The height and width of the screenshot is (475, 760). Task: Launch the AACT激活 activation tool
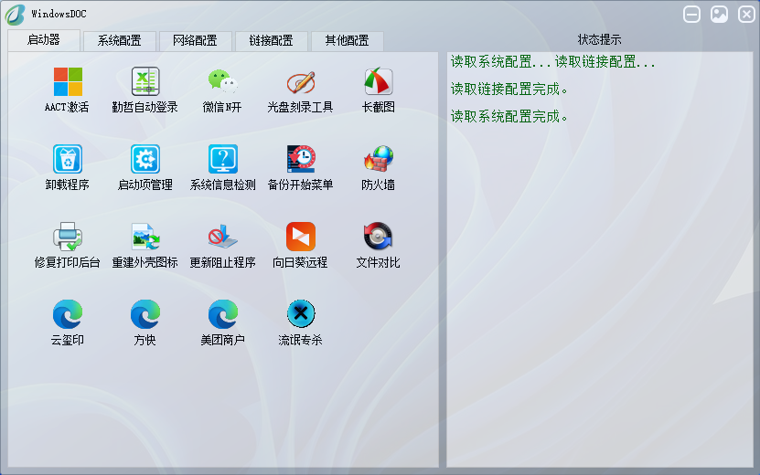click(68, 82)
